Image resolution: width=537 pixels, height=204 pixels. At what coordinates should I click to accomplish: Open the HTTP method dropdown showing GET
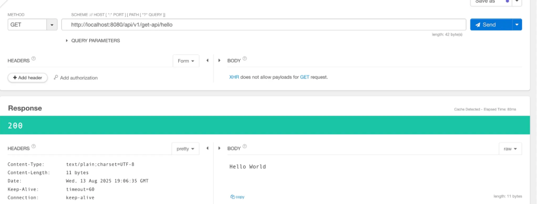pyautogui.click(x=32, y=25)
